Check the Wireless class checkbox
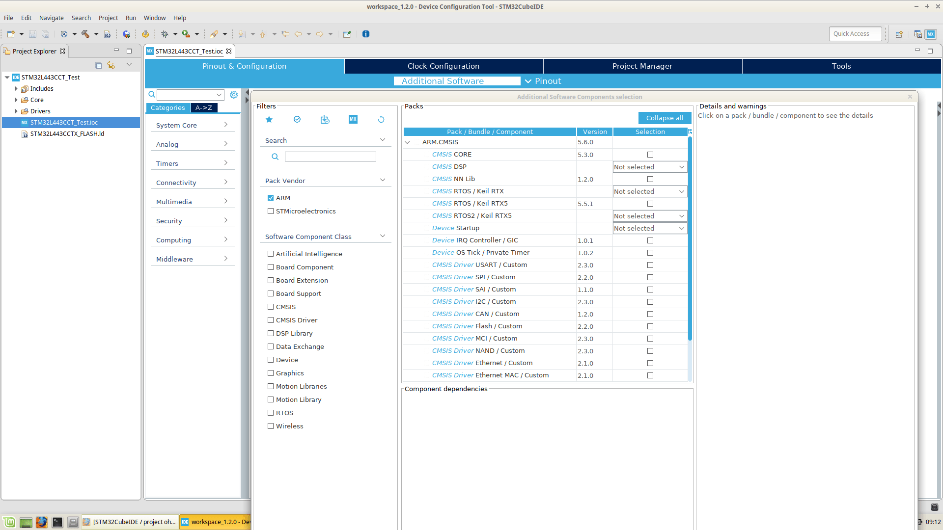This screenshot has height=530, width=943. pos(271,426)
